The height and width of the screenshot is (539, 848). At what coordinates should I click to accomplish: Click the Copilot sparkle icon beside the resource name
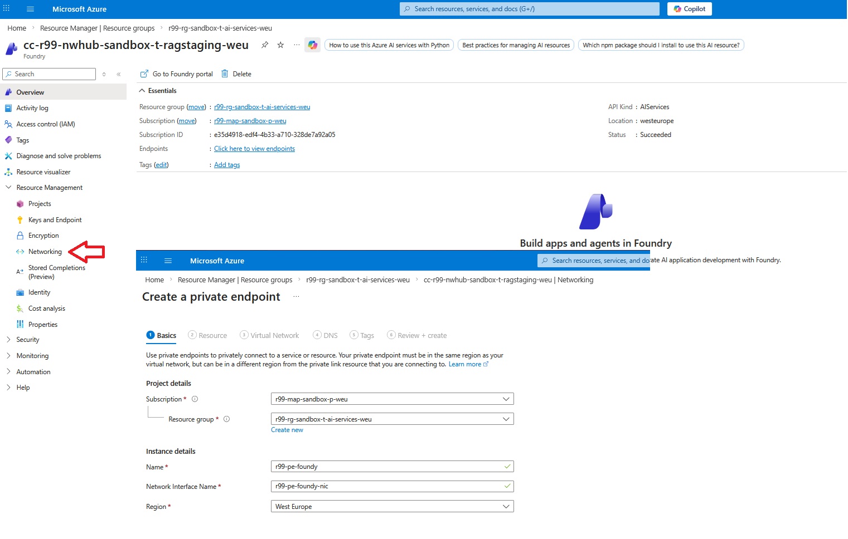click(x=313, y=45)
